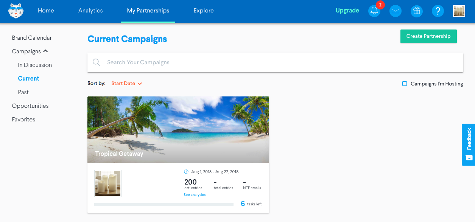Click the tiger logo icon

[16, 11]
